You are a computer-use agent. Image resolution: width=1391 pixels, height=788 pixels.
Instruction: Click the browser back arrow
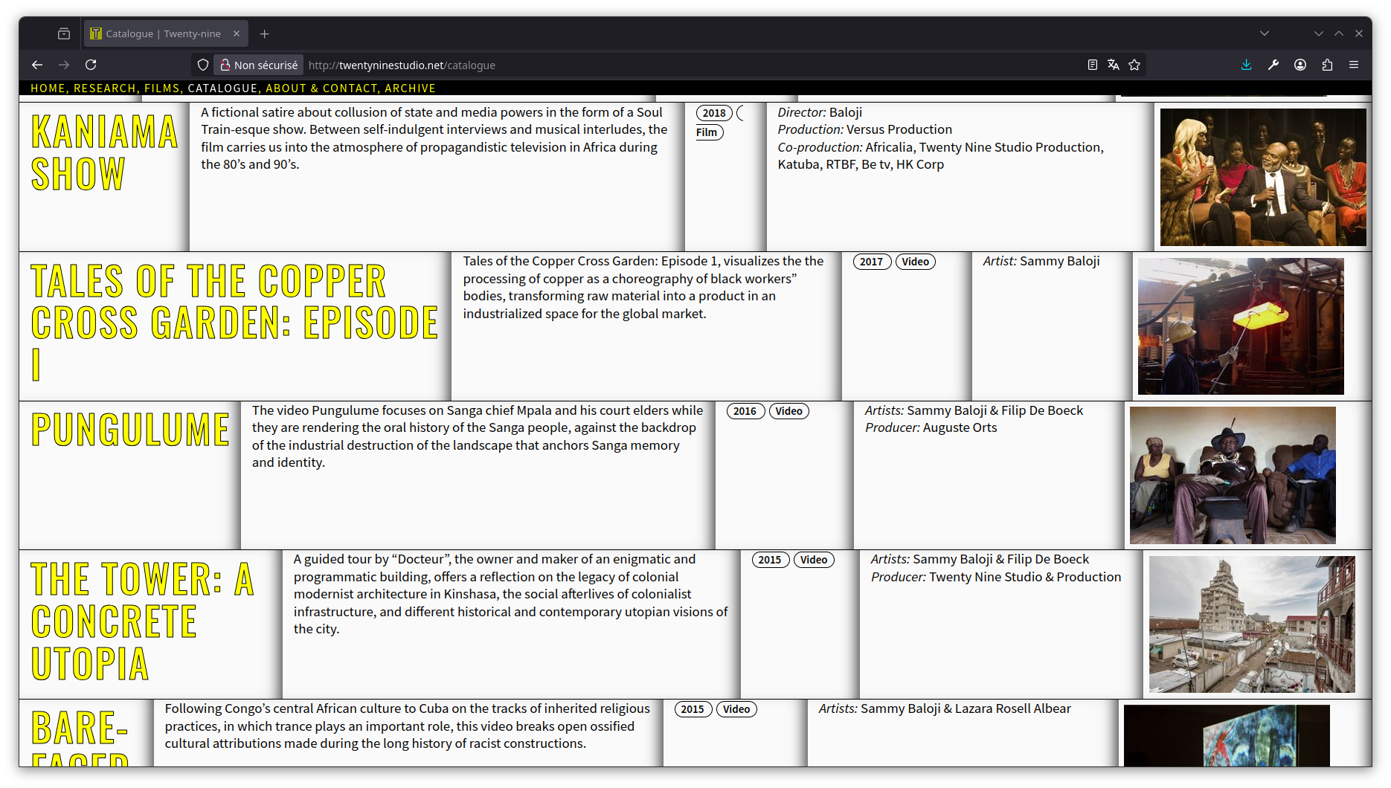click(x=37, y=65)
